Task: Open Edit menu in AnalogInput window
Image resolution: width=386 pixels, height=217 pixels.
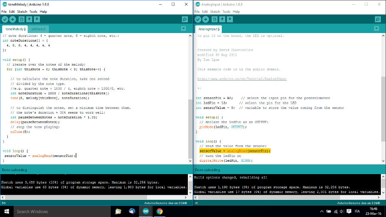Action: (x=205, y=12)
